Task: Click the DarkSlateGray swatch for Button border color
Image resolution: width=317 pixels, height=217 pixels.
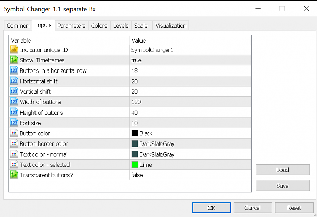Action: (135, 143)
